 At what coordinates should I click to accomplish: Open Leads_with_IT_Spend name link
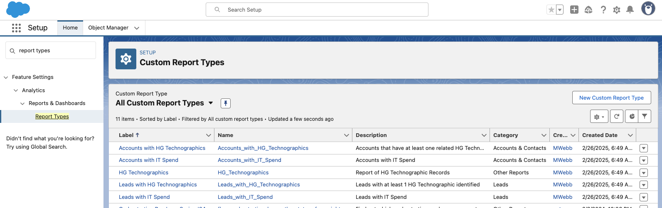(245, 197)
